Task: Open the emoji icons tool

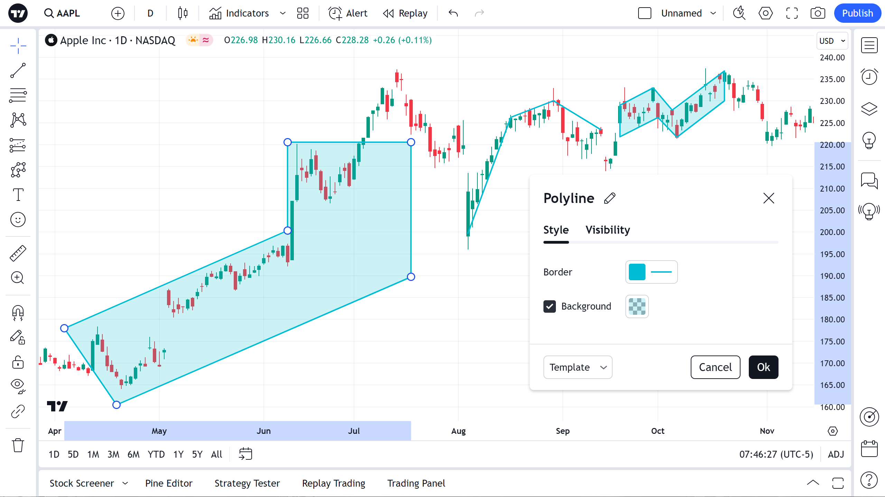Action: [18, 220]
